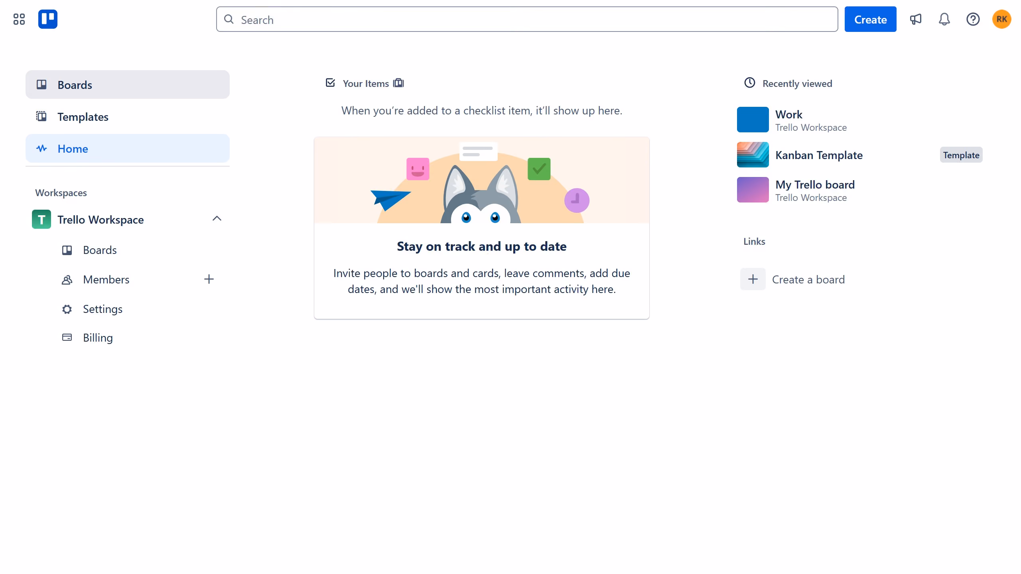This screenshot has width=1021, height=574.
Task: Click the Templates sidebar icon
Action: 41,116
